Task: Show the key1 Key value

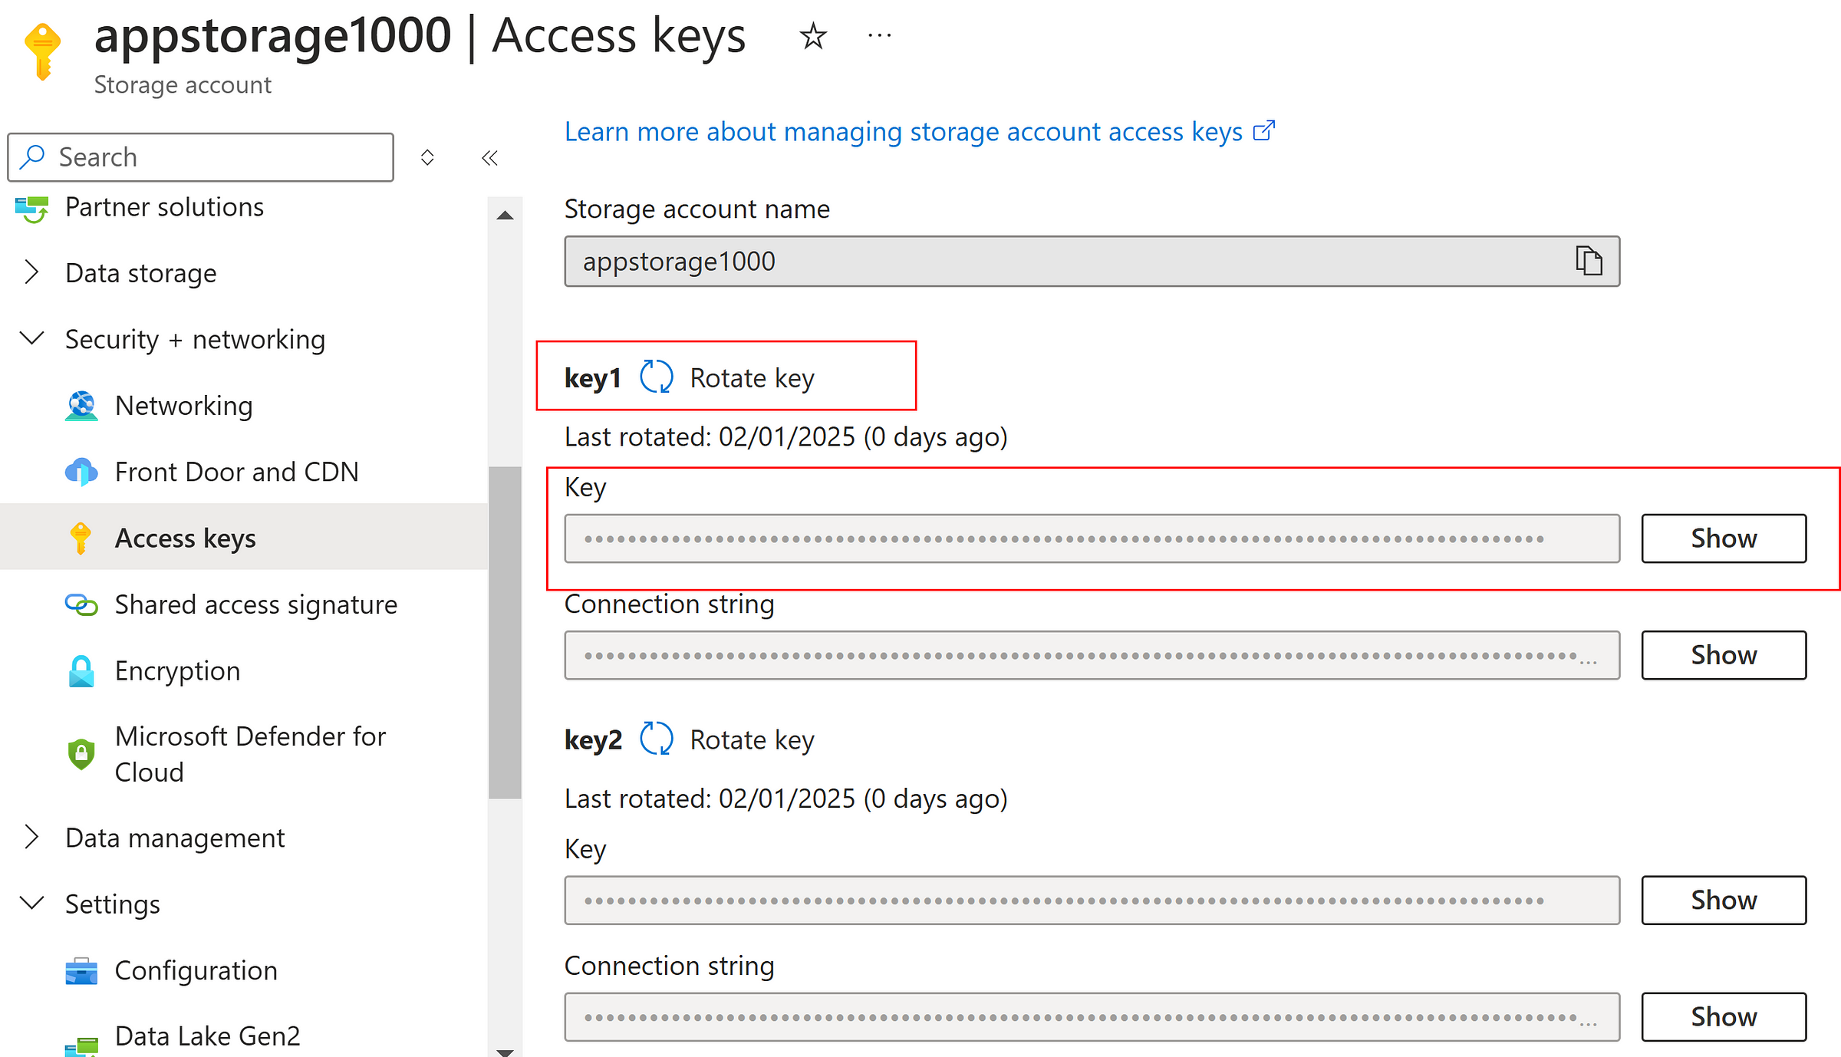Action: (1724, 538)
